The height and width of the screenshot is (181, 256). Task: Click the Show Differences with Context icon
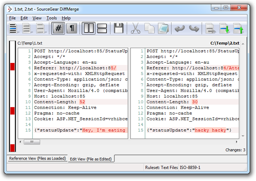40,28
